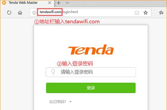Click the Tenda favicon on the tab
Viewport: 167px width, 110px height.
(4, 3)
